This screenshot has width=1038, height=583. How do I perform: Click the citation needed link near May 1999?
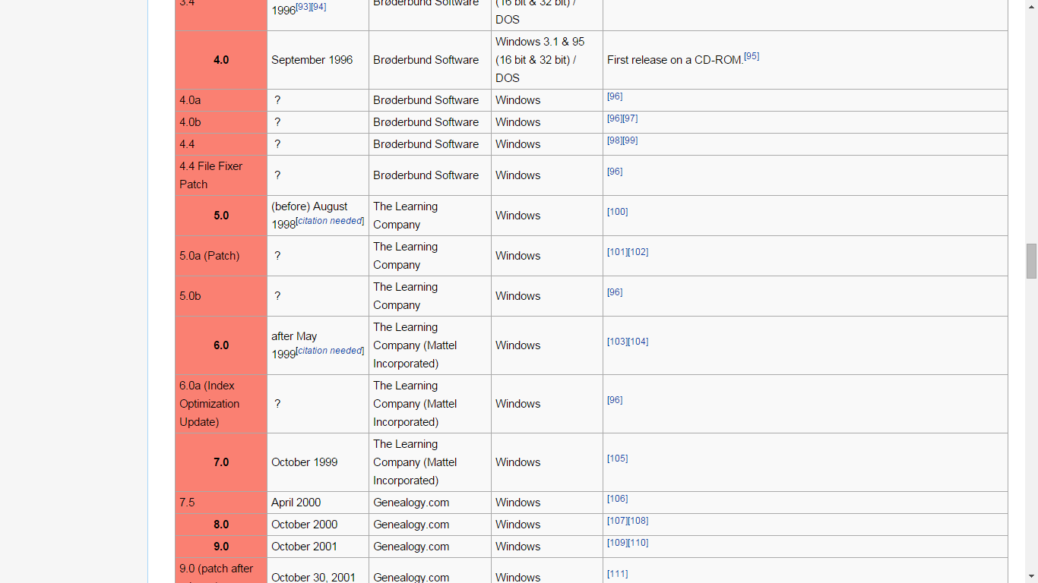click(x=330, y=350)
